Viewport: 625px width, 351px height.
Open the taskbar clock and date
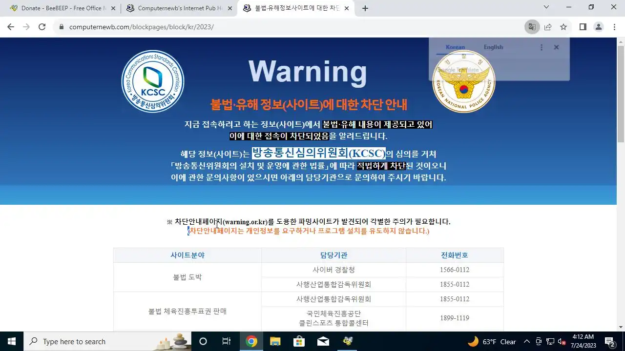(x=583, y=341)
